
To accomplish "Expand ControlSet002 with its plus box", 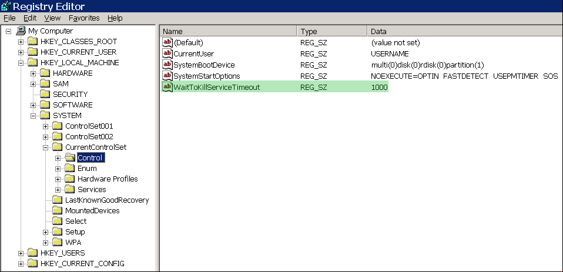I will coord(45,137).
